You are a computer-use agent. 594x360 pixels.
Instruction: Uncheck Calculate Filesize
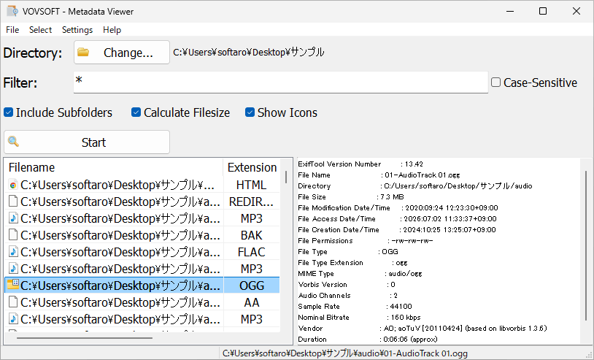(x=136, y=112)
